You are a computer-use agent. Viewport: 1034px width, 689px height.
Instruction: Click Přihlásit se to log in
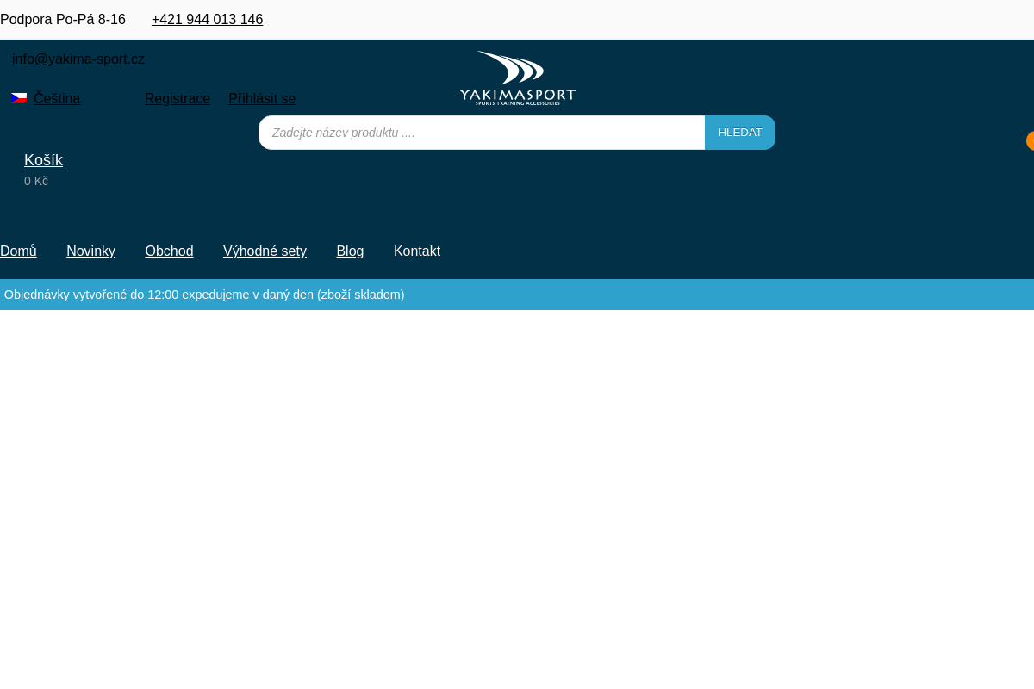pos(262,98)
